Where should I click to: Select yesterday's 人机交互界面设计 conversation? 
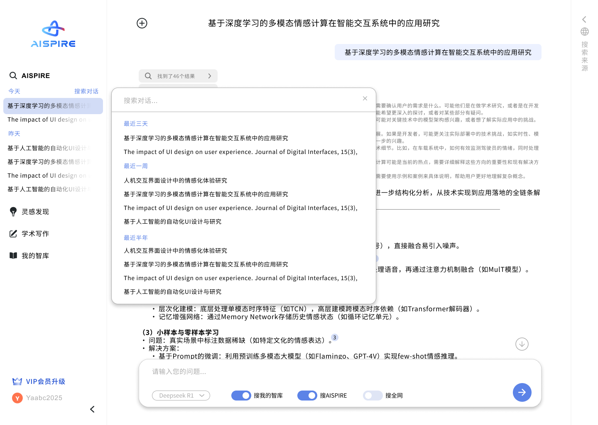click(x=175, y=180)
